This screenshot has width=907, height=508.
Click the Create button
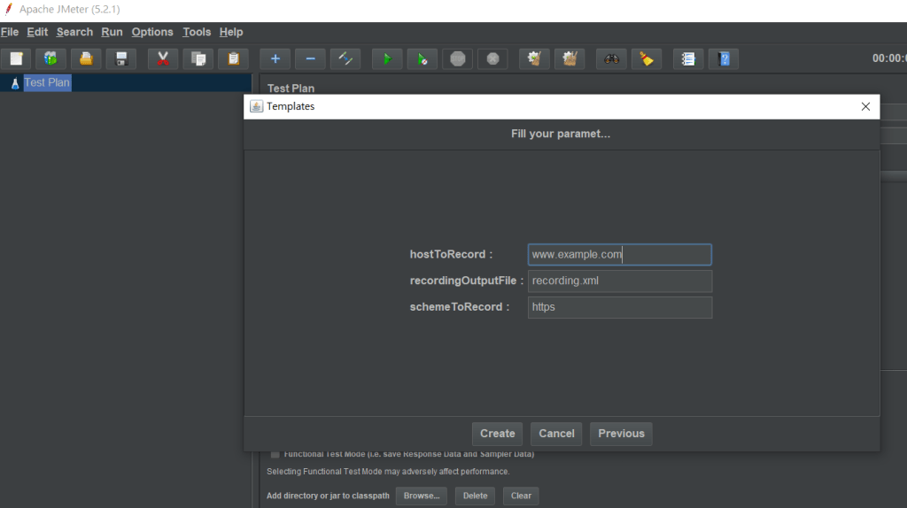pyautogui.click(x=497, y=434)
